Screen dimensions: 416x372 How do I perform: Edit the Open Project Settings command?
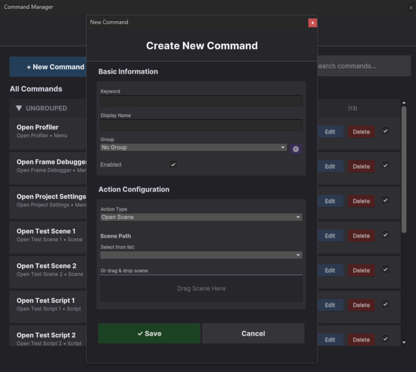tap(330, 201)
